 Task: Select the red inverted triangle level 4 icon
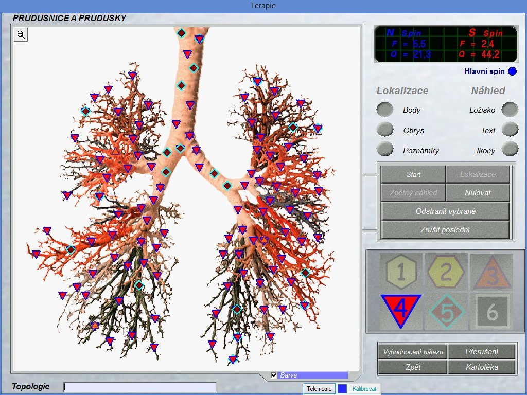point(400,311)
